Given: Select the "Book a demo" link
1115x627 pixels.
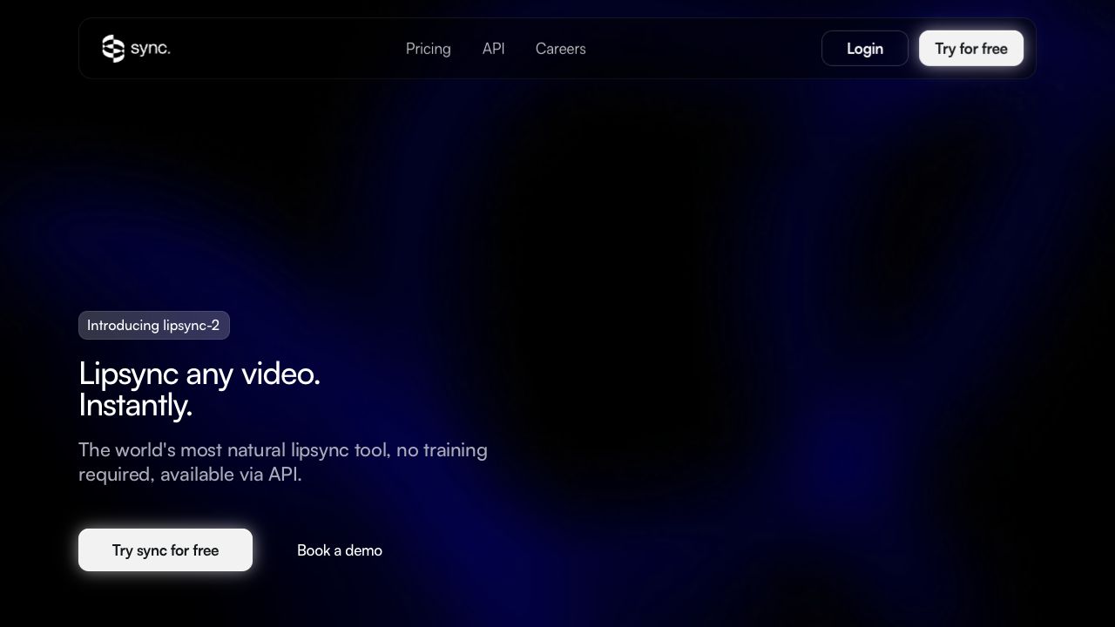Looking at the screenshot, I should [x=339, y=550].
